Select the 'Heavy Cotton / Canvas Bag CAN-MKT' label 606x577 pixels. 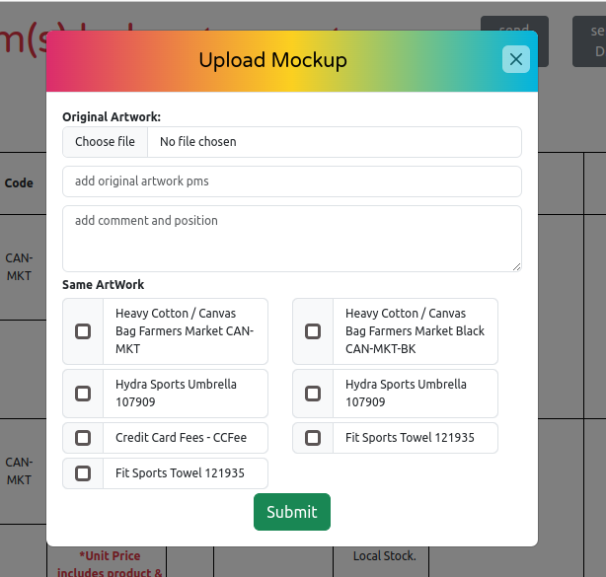(x=185, y=331)
